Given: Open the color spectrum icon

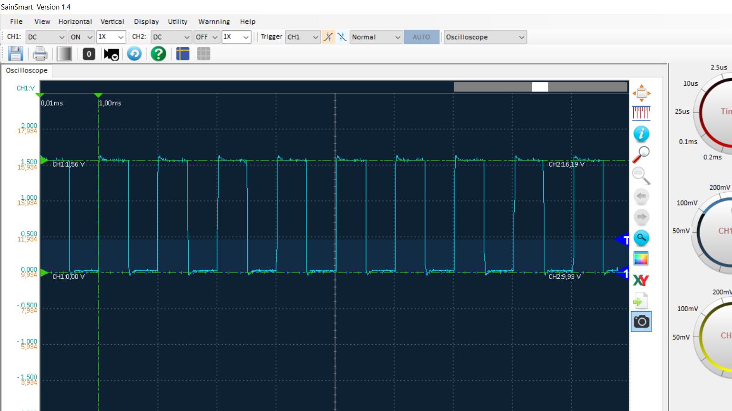Looking at the screenshot, I should [x=641, y=259].
